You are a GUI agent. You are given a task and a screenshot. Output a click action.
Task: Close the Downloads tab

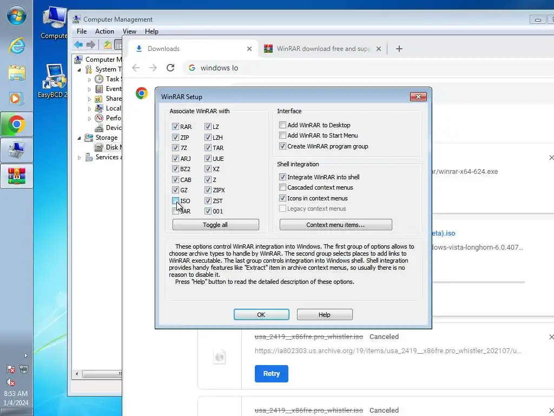coord(249,49)
